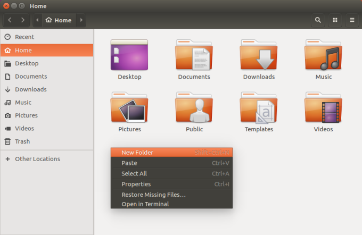Viewport: 362px width, 235px height.
Task: Choose Open in Terminal menu entry
Action: pos(145,204)
